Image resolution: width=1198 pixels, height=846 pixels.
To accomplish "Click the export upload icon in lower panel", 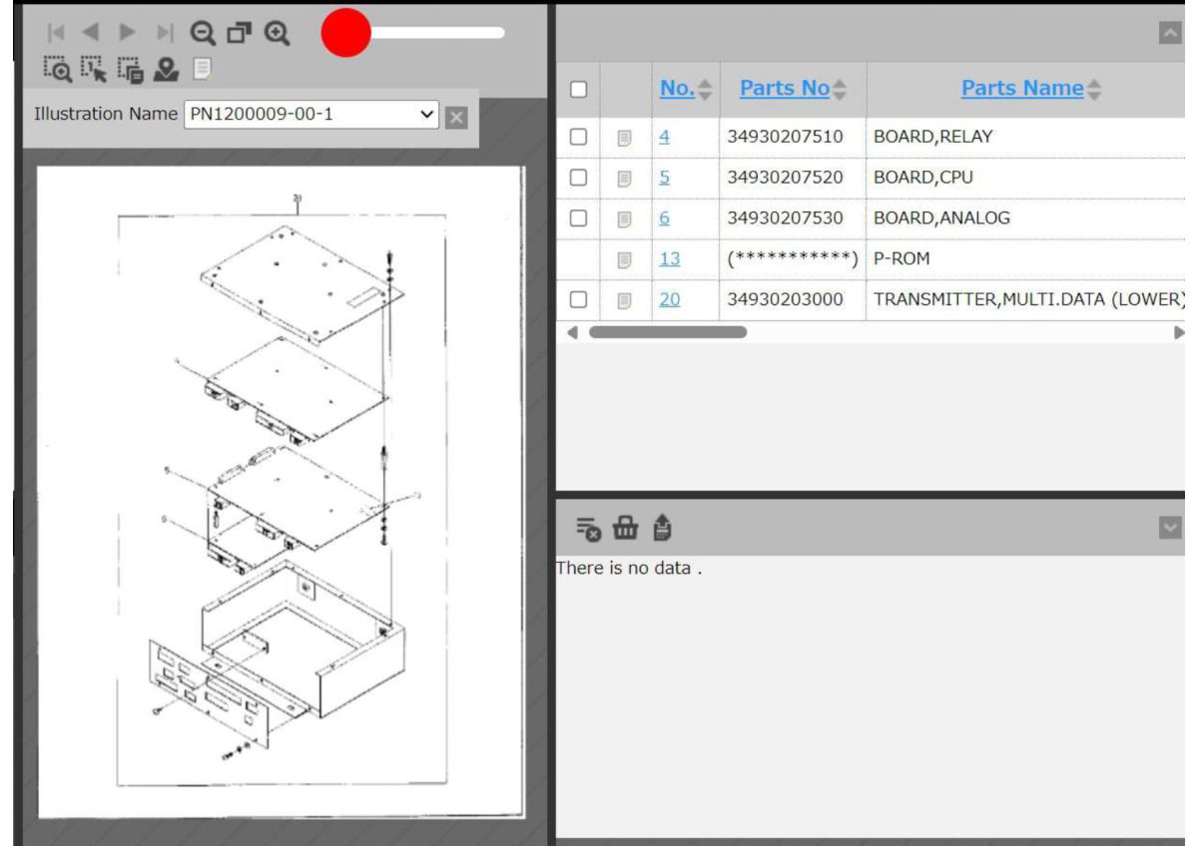I will pos(661,528).
